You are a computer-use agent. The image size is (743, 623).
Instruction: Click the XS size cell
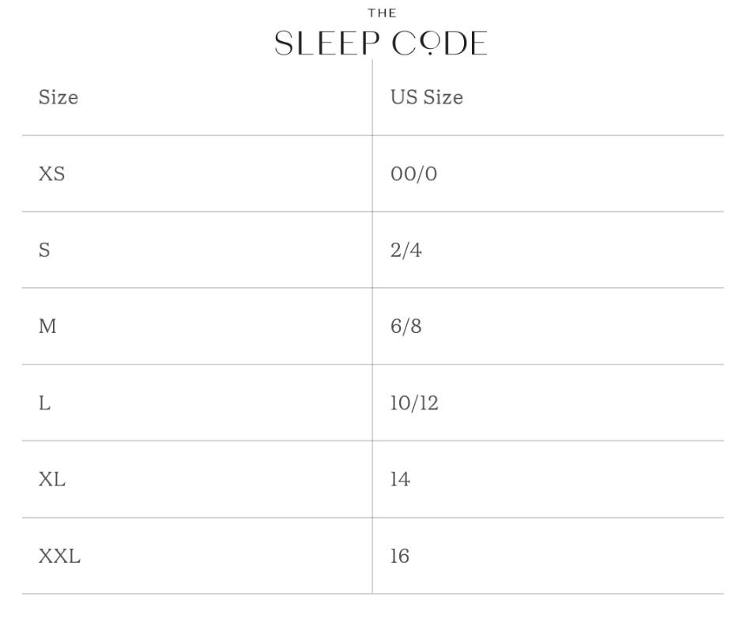(x=51, y=175)
